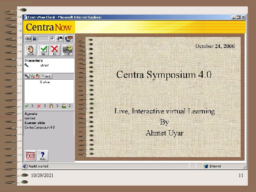Click the Name column header
Screen dimensions: 256x192
[x=46, y=76]
